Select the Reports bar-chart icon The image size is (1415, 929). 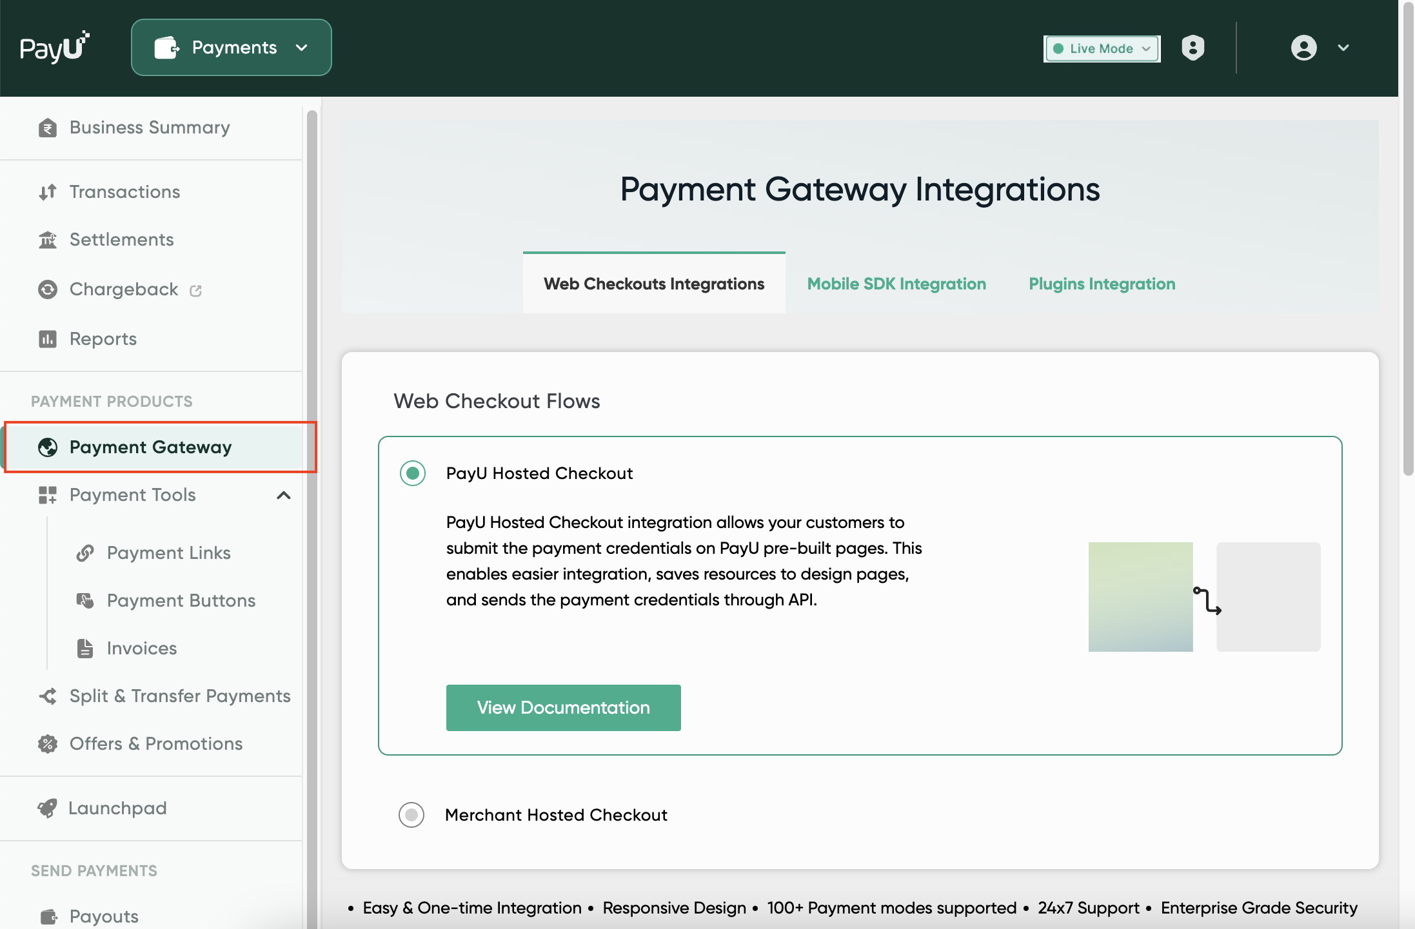[x=47, y=338]
